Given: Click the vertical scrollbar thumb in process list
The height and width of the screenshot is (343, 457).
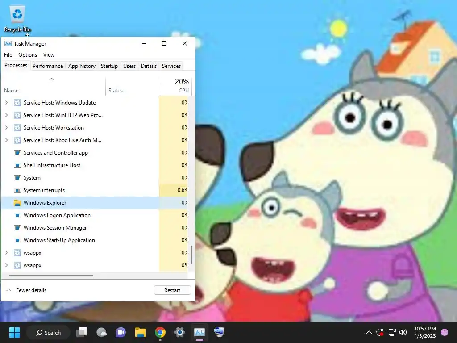Looking at the screenshot, I should point(191,255).
